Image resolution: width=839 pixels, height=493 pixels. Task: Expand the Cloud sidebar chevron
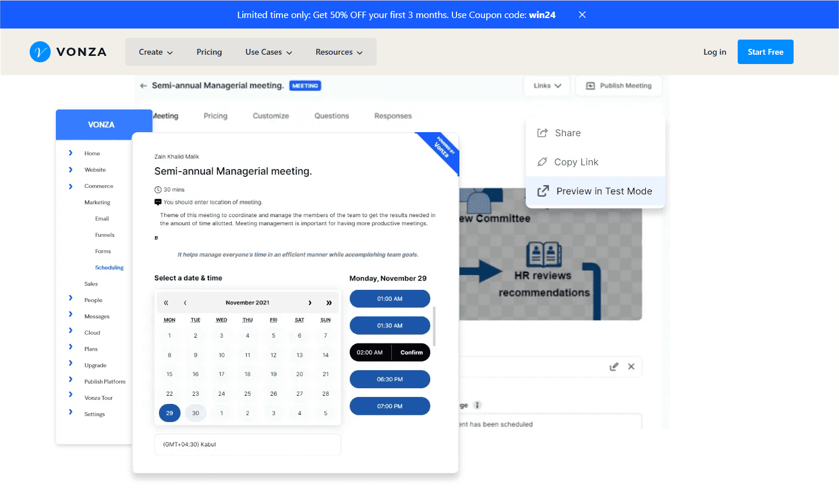pyautogui.click(x=70, y=330)
